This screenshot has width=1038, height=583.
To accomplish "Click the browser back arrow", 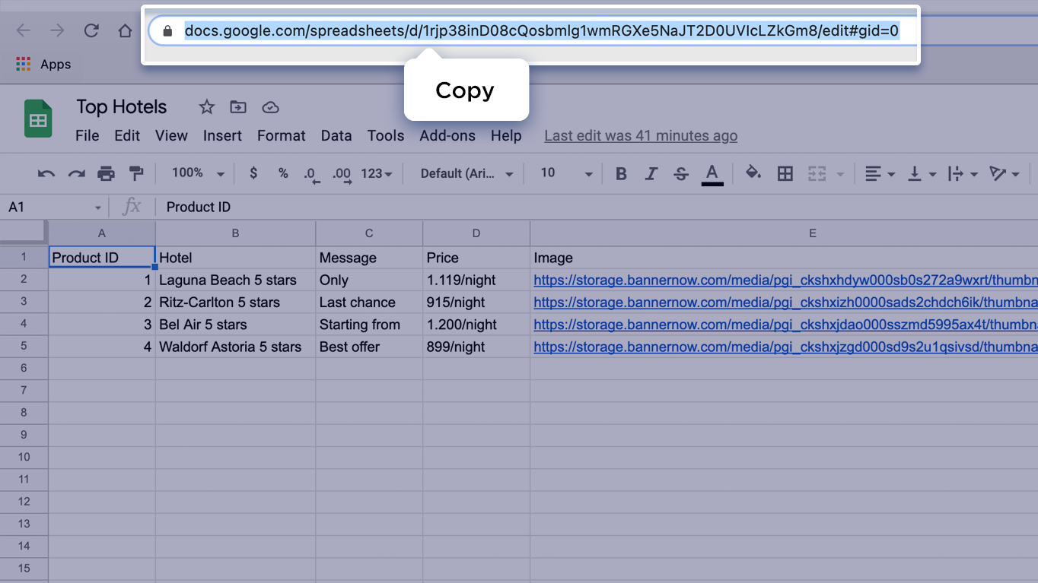I will (24, 30).
